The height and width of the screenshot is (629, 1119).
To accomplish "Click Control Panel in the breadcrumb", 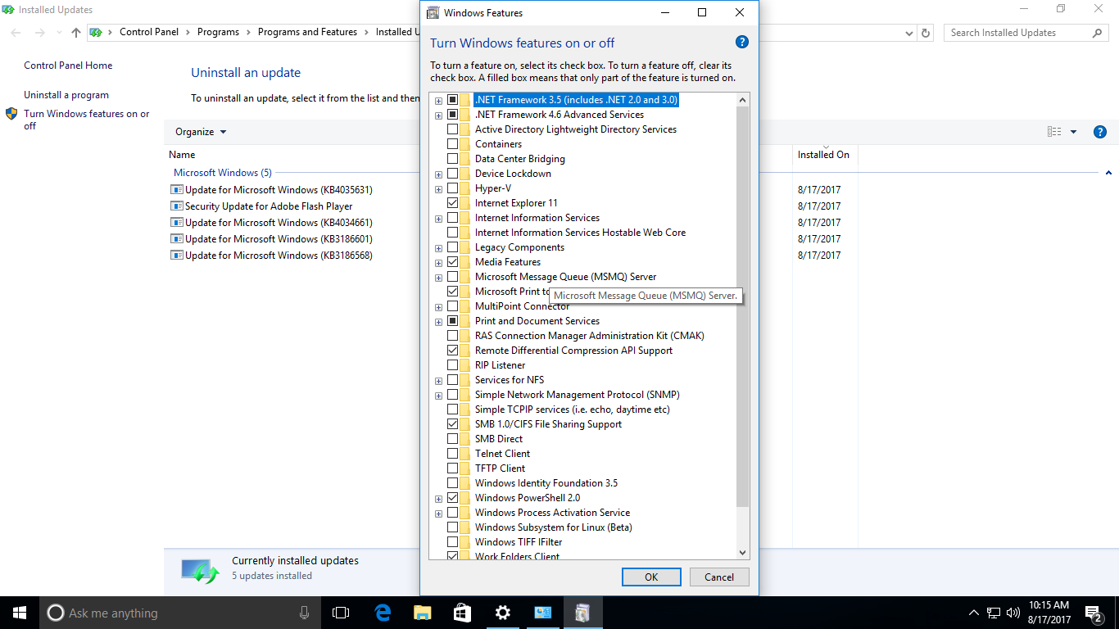I will point(149,32).
